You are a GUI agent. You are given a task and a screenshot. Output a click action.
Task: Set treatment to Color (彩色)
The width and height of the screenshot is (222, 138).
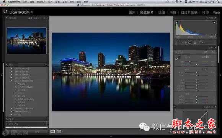(x=206, y=52)
